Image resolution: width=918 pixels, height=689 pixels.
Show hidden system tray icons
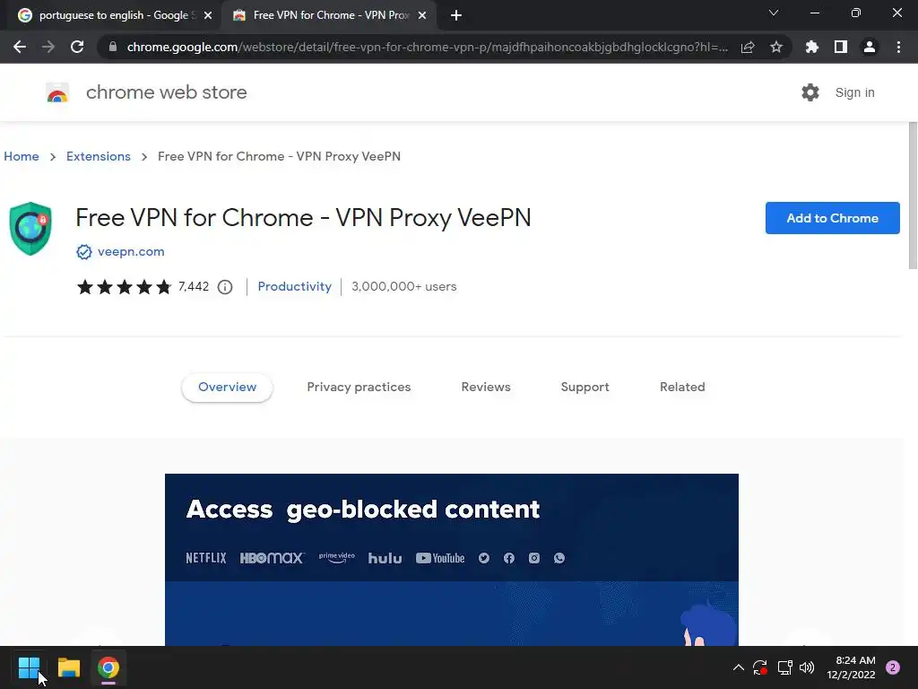739,667
